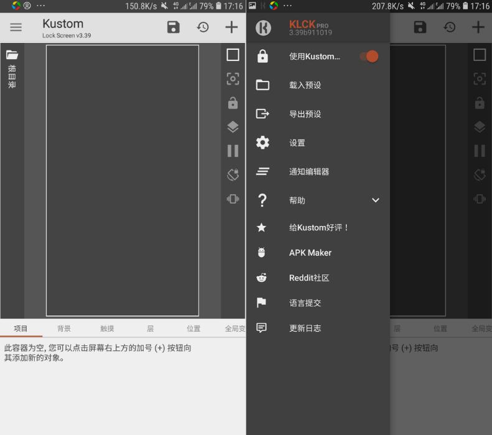Open 全局变 tab in left screen

coord(234,329)
